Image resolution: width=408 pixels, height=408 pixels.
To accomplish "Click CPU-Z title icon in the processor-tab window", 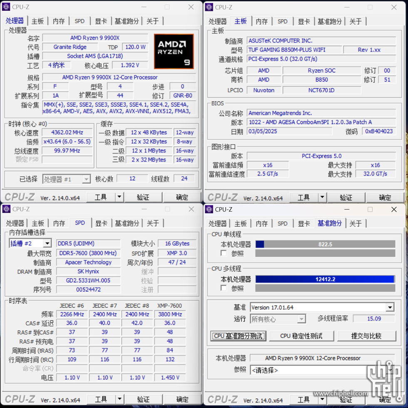I will coord(6,7).
